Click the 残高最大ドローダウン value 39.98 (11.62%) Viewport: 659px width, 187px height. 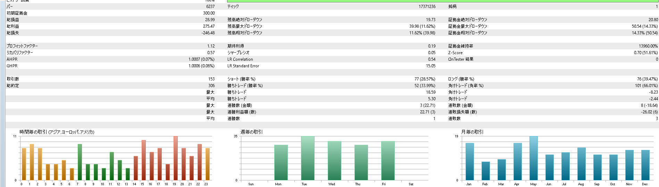(x=422, y=26)
